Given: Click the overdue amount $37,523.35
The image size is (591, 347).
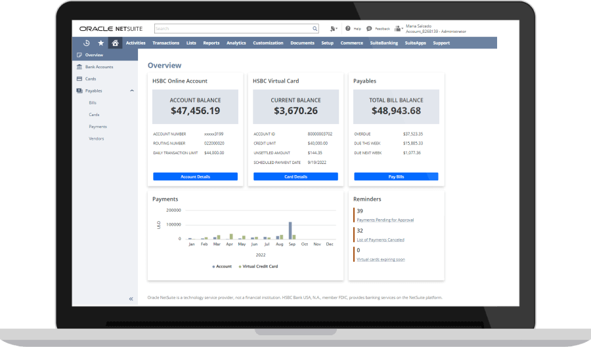Looking at the screenshot, I should coord(413,134).
